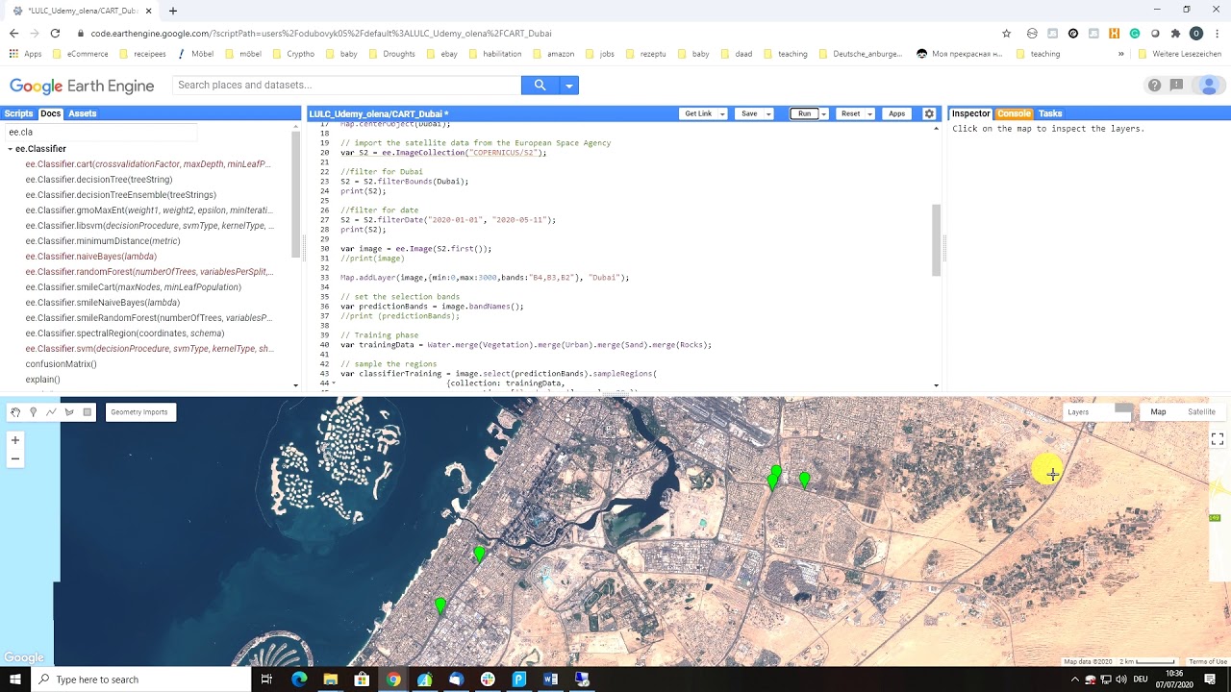Open Task View on taskbar
Viewport: 1231px width, 692px height.
point(267,680)
